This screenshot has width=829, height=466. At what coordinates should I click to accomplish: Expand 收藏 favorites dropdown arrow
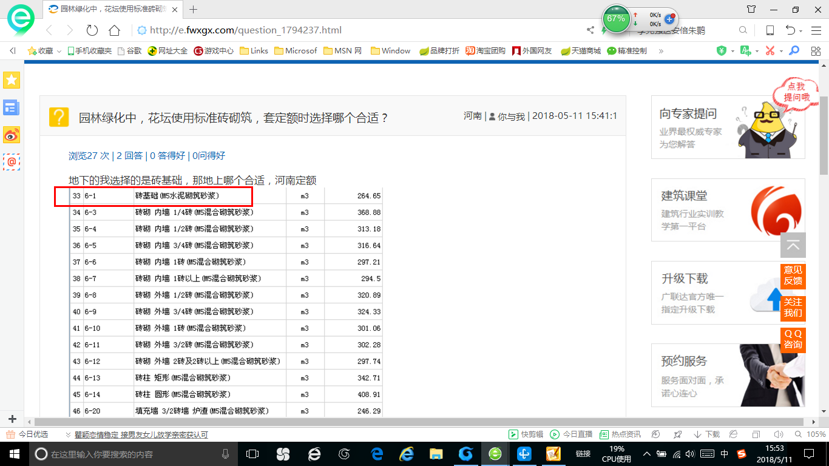[59, 52]
